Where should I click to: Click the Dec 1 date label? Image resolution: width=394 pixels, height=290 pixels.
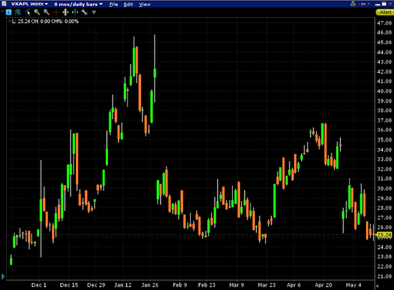39,285
